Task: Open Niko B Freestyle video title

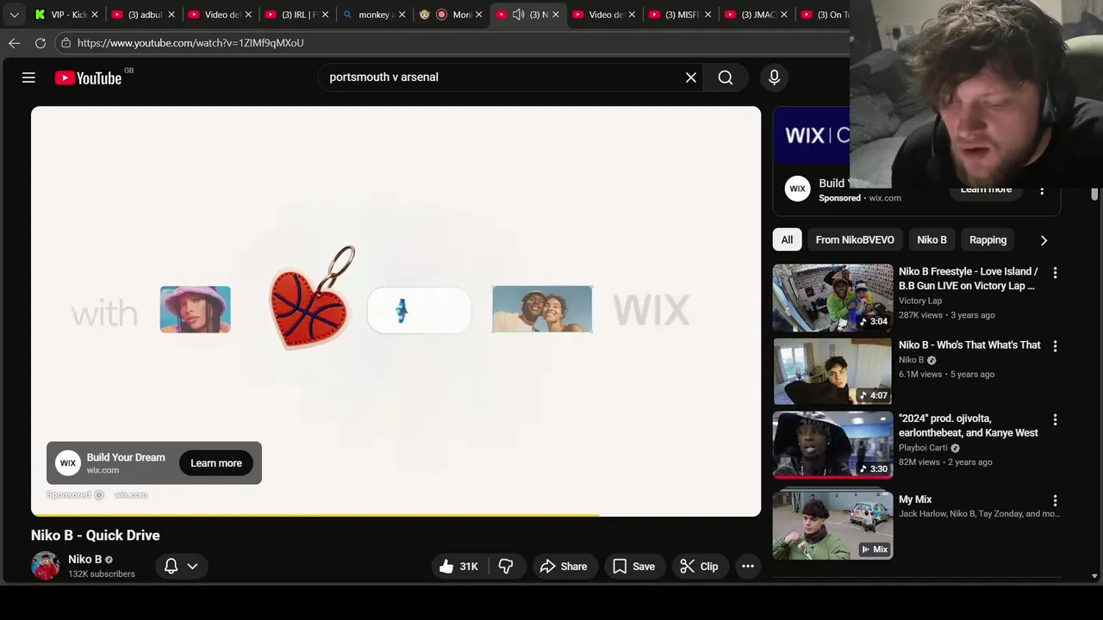Action: 968,278
